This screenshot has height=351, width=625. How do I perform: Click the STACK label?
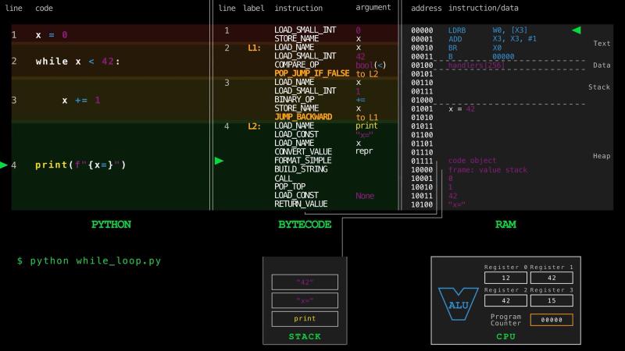click(305, 337)
